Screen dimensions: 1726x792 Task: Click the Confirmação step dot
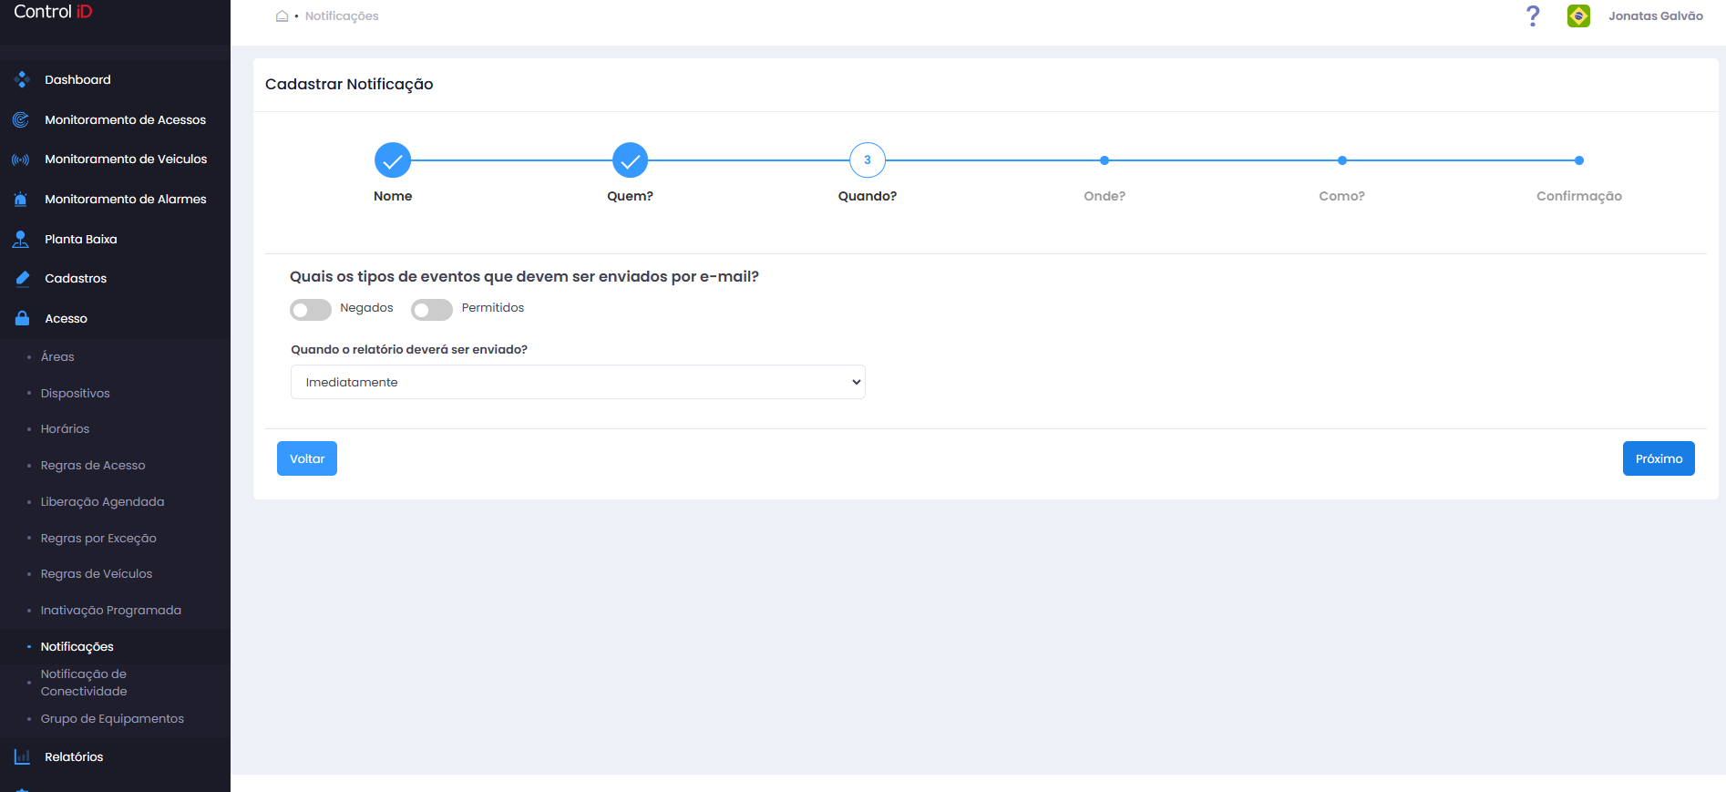tap(1579, 160)
